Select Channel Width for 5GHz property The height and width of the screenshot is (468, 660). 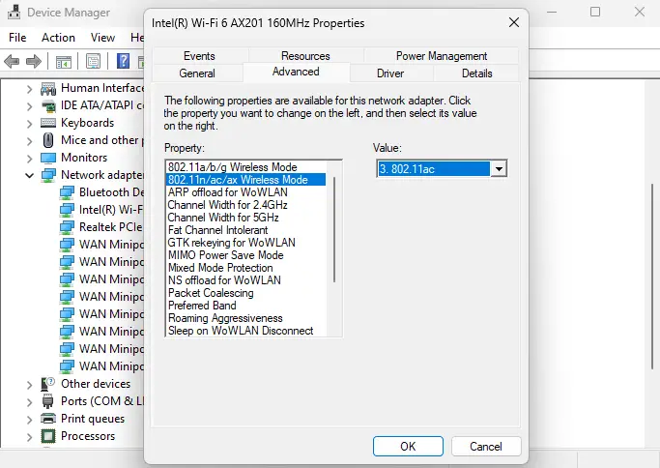(245, 218)
